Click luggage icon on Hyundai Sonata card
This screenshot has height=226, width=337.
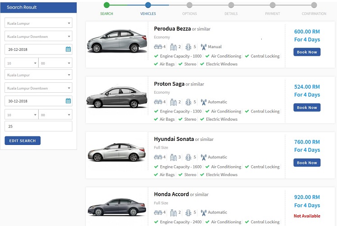point(173,157)
